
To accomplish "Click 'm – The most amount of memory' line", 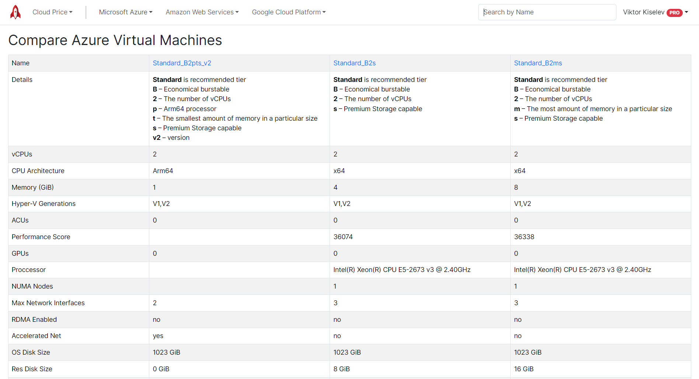I will 593,109.
